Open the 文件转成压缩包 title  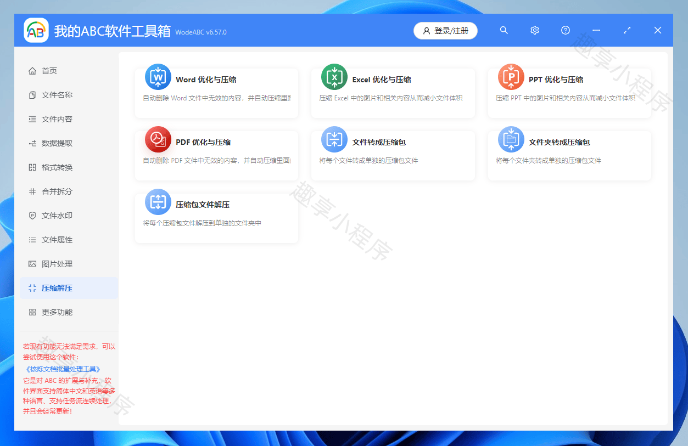pos(379,142)
